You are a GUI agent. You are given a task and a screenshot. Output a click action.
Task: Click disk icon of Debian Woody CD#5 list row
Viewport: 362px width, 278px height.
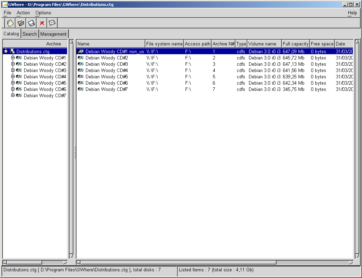pyautogui.click(x=81, y=77)
